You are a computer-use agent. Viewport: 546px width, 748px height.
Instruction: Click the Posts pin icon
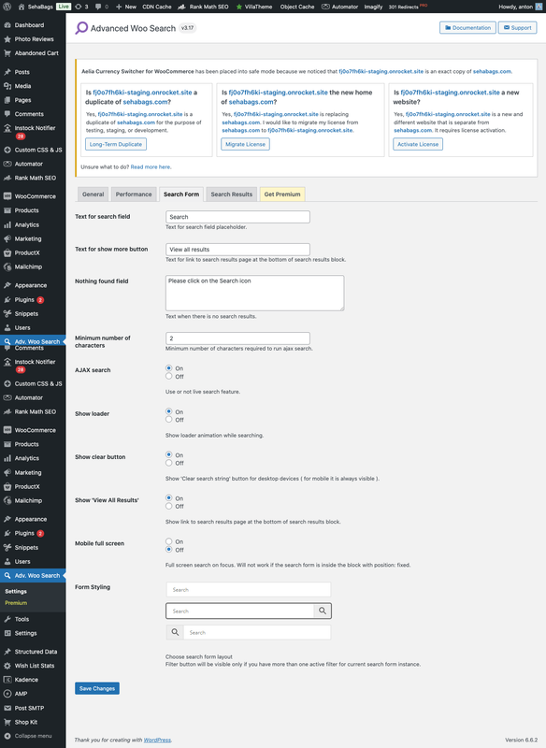(7, 72)
